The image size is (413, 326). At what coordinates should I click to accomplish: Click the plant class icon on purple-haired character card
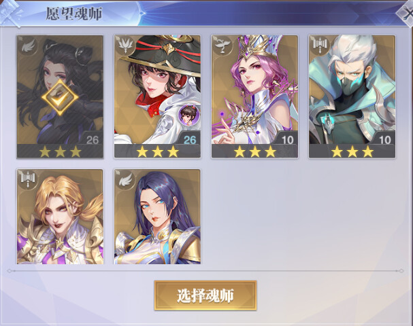222,46
